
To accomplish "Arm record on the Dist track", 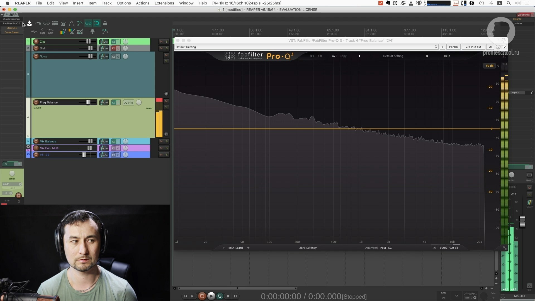I will [x=36, y=48].
